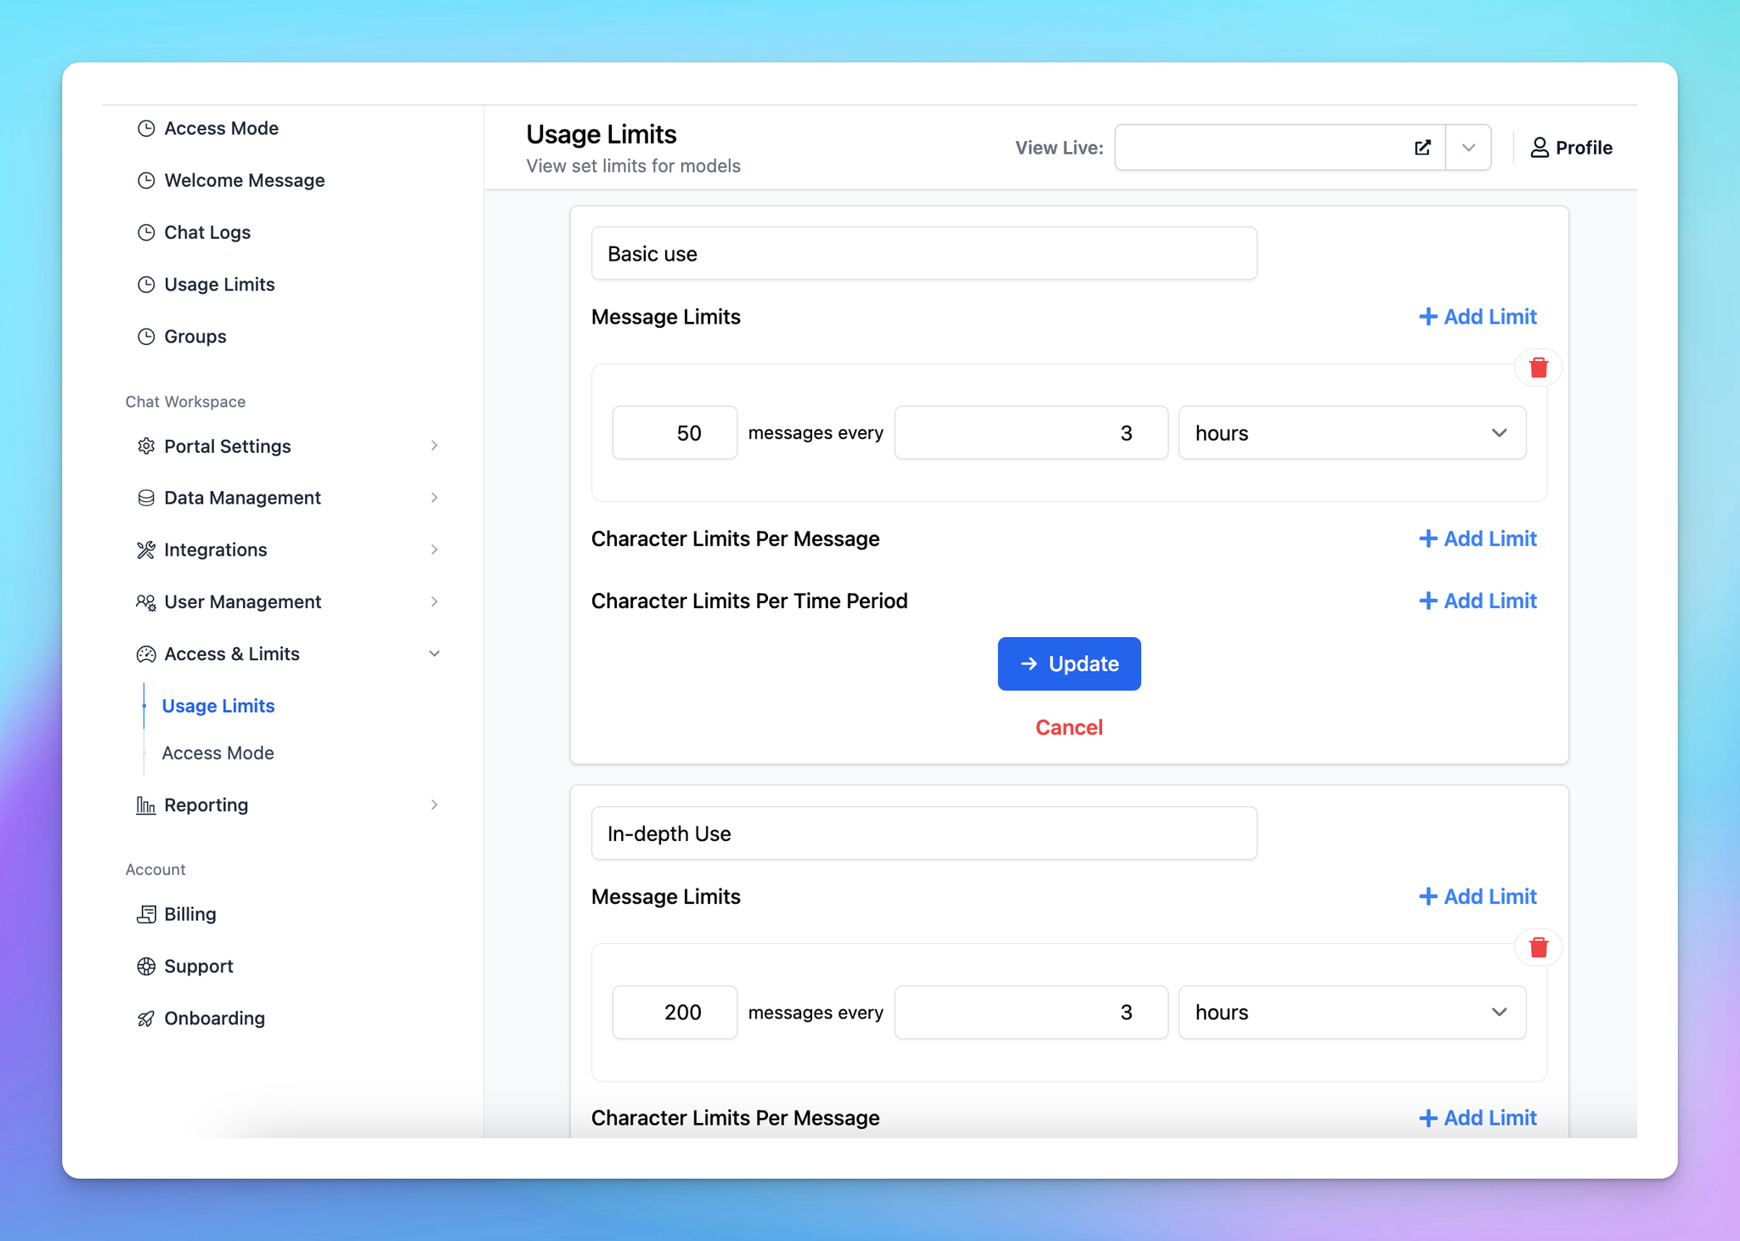The height and width of the screenshot is (1241, 1740).
Task: Delete the 50 messages limit with trash icon
Action: click(1539, 368)
